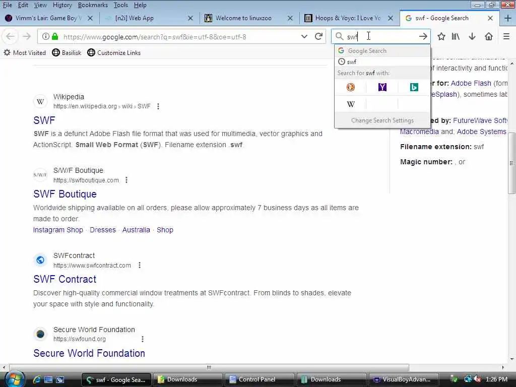This screenshot has height=387, width=516.
Task: Open the SWF Contract result title
Action: (x=65, y=279)
